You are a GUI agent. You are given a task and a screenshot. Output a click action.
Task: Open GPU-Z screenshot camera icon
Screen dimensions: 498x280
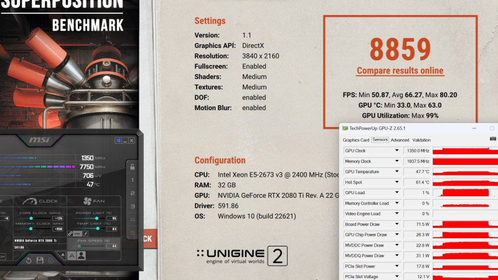[x=492, y=139]
